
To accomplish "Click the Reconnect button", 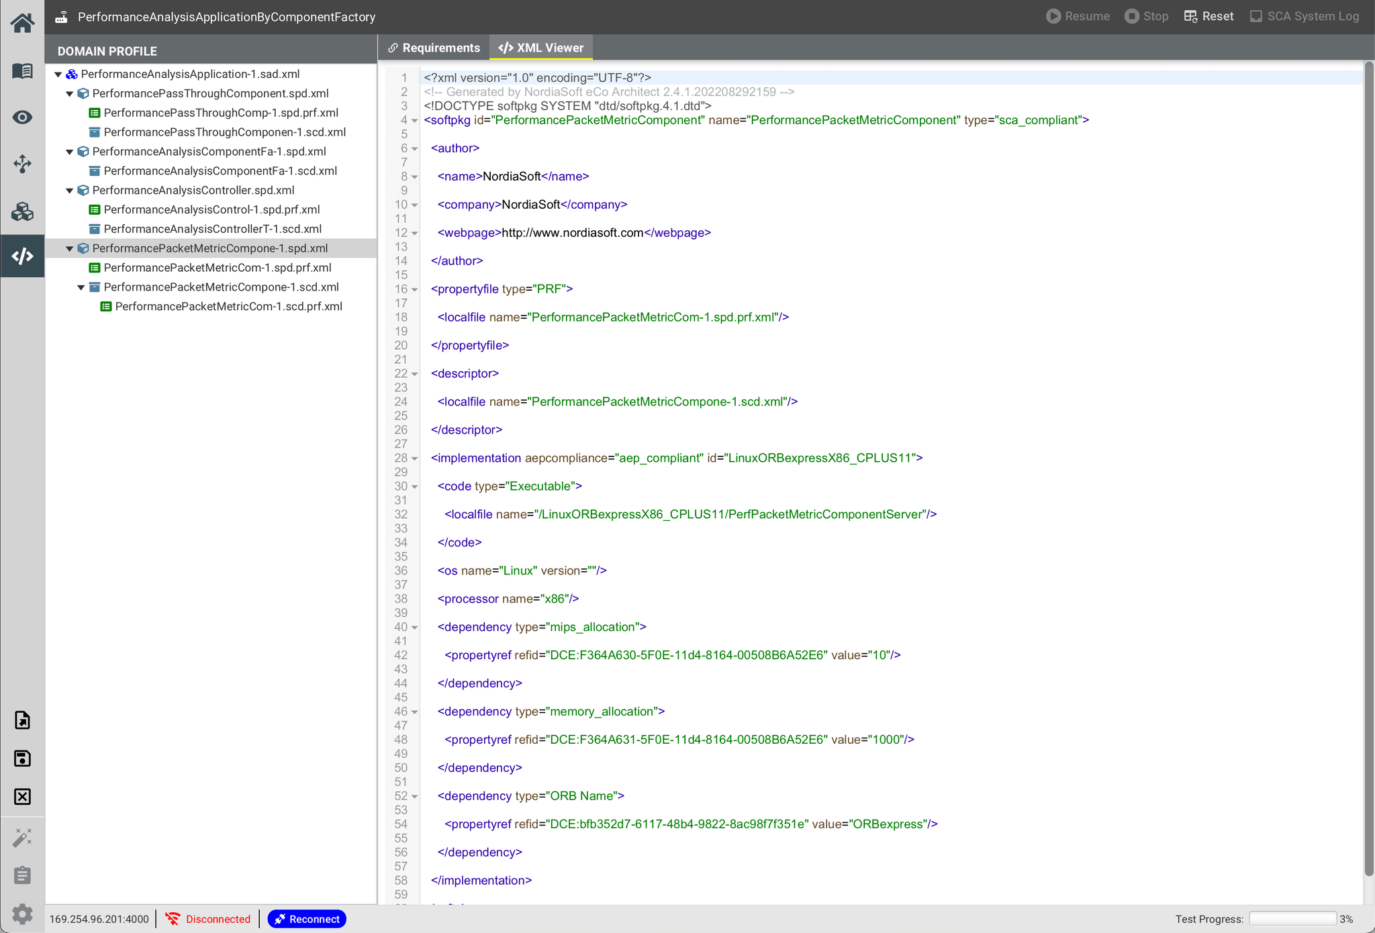I will (306, 918).
